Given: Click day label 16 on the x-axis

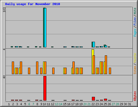Looking at the screenshot, I should tap(69, 104).
